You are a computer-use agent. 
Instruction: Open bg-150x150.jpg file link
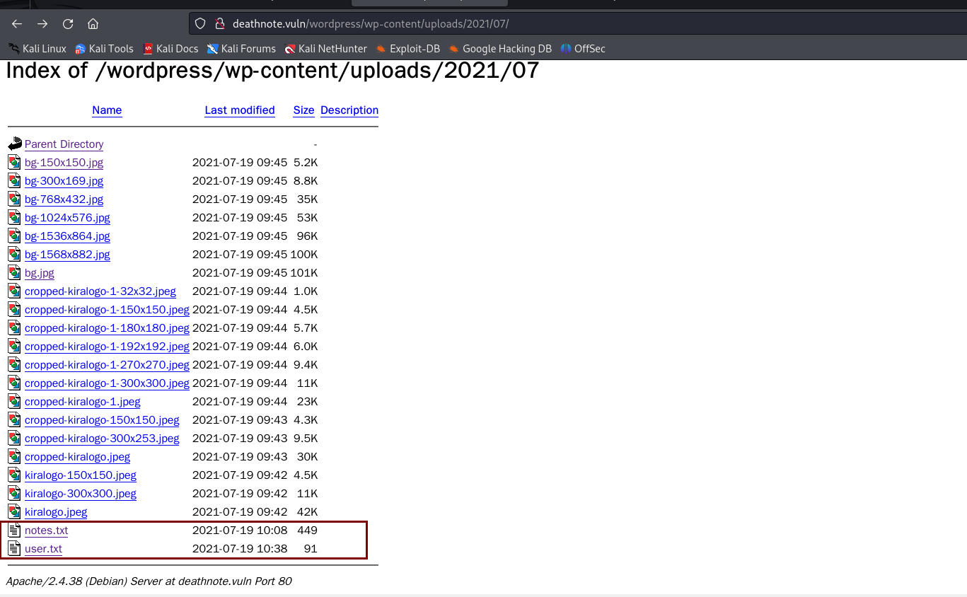click(64, 163)
